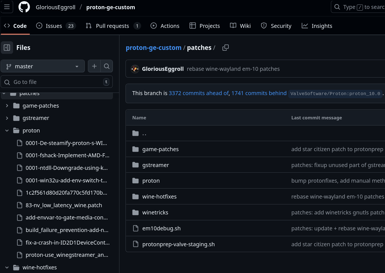This screenshot has width=385, height=273.
Task: Open 'patches: fixup unused part of gstrea' commit
Action: [338, 165]
